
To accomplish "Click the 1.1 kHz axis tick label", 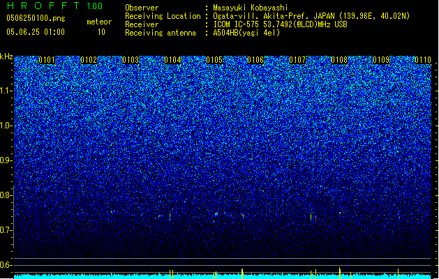I will coord(6,91).
